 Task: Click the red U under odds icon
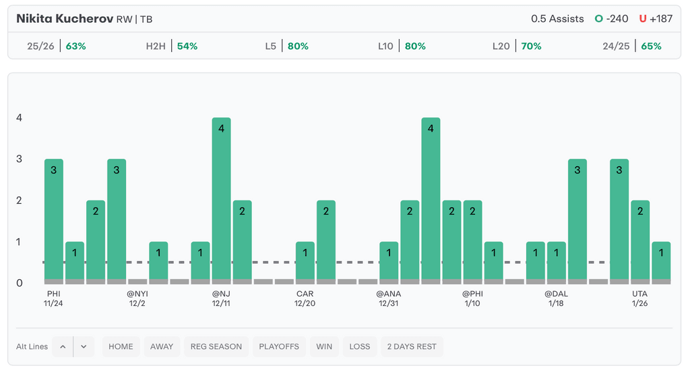pyautogui.click(x=642, y=19)
